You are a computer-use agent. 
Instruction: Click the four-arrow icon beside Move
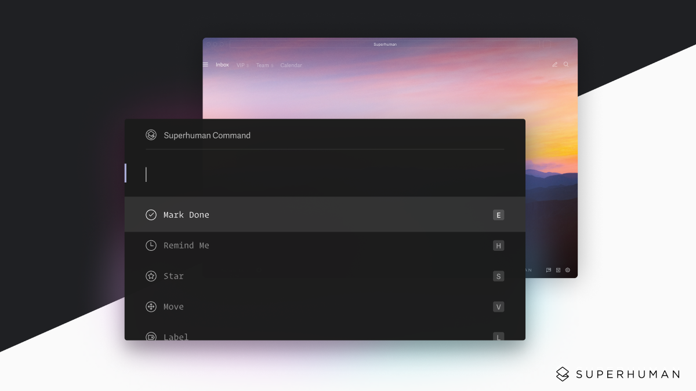[151, 307]
